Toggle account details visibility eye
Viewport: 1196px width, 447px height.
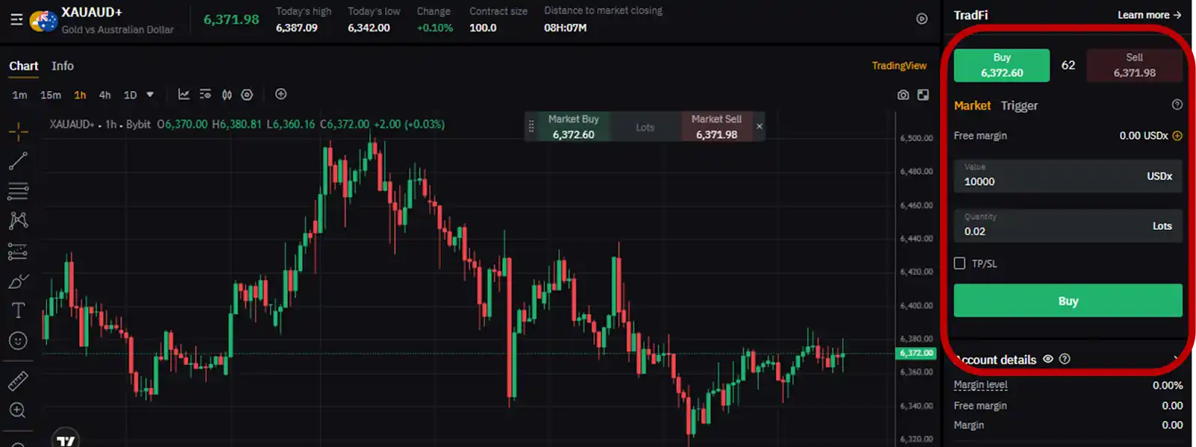[x=1048, y=359]
